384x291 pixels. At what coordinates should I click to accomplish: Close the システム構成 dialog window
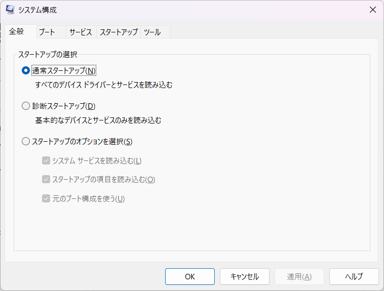tap(372, 10)
